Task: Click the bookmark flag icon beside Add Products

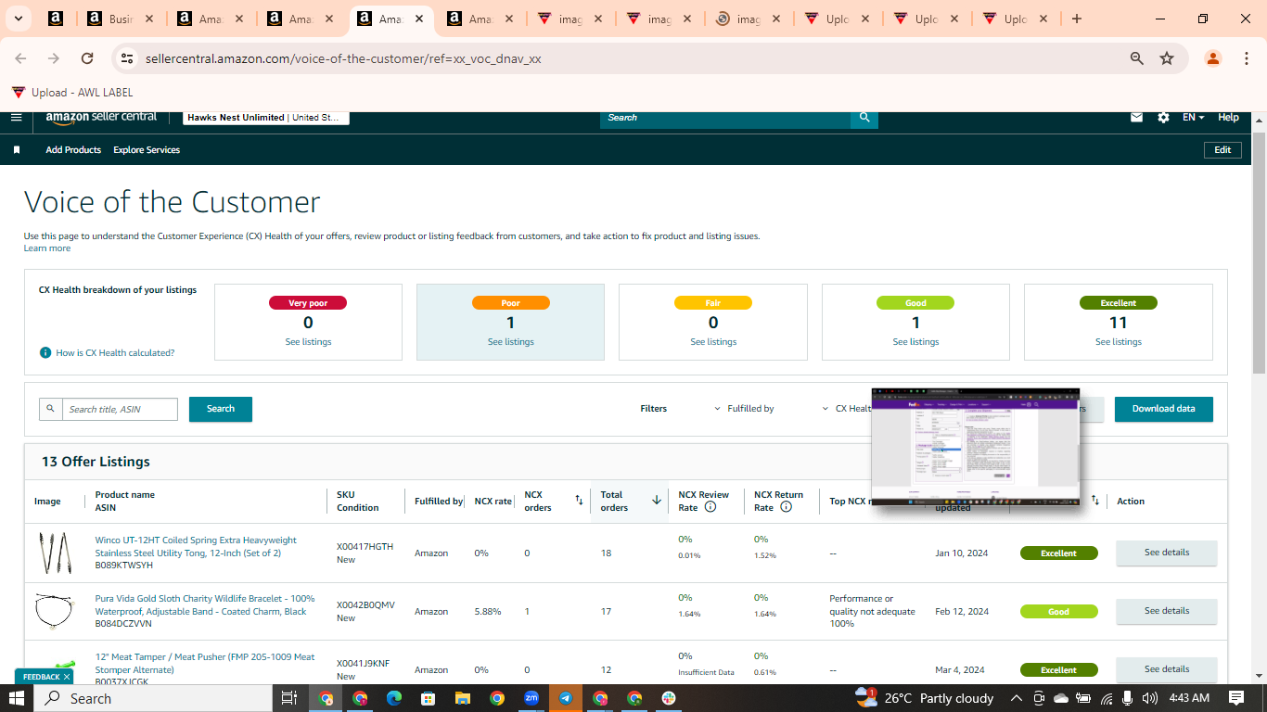Action: tap(17, 150)
